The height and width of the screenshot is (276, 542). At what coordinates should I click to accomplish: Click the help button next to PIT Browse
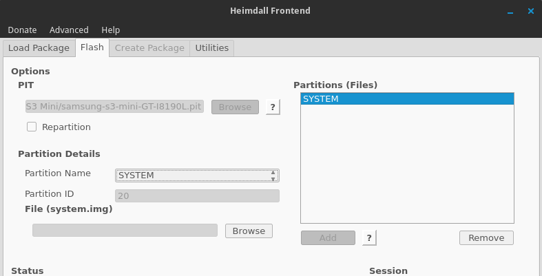pyautogui.click(x=273, y=107)
